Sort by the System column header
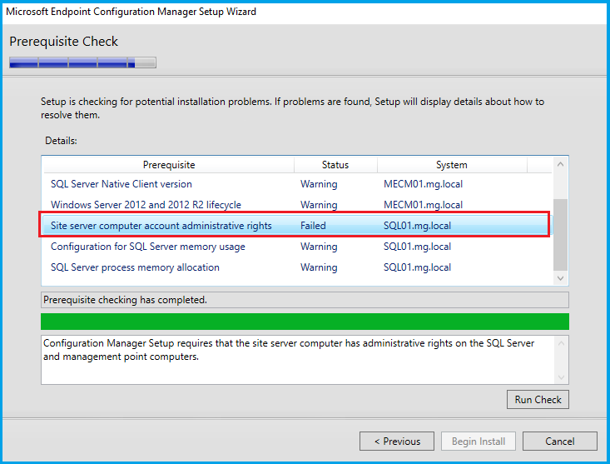610x464 pixels. tap(451, 165)
